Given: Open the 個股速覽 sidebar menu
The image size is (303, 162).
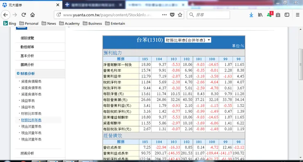Looking at the screenshot, I should (27, 38).
